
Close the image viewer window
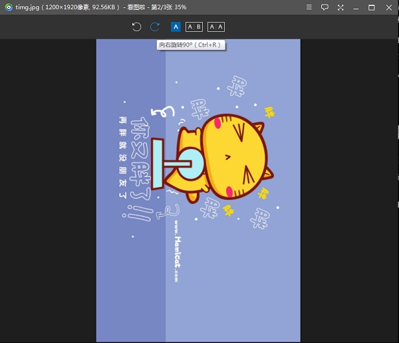(x=388, y=7)
